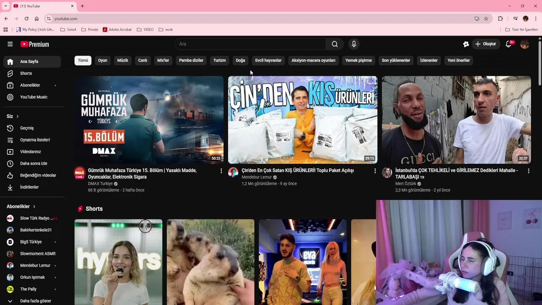Open the Chrome three-dot menu
Screen dimensions: 542x305
click(x=536, y=19)
